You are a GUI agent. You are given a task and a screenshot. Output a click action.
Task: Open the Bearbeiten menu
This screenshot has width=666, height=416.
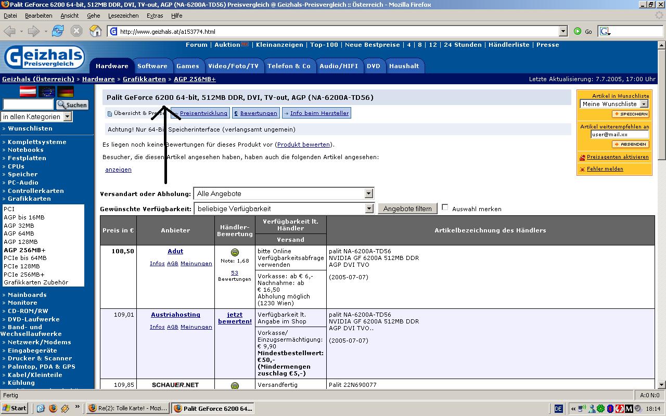click(x=38, y=16)
